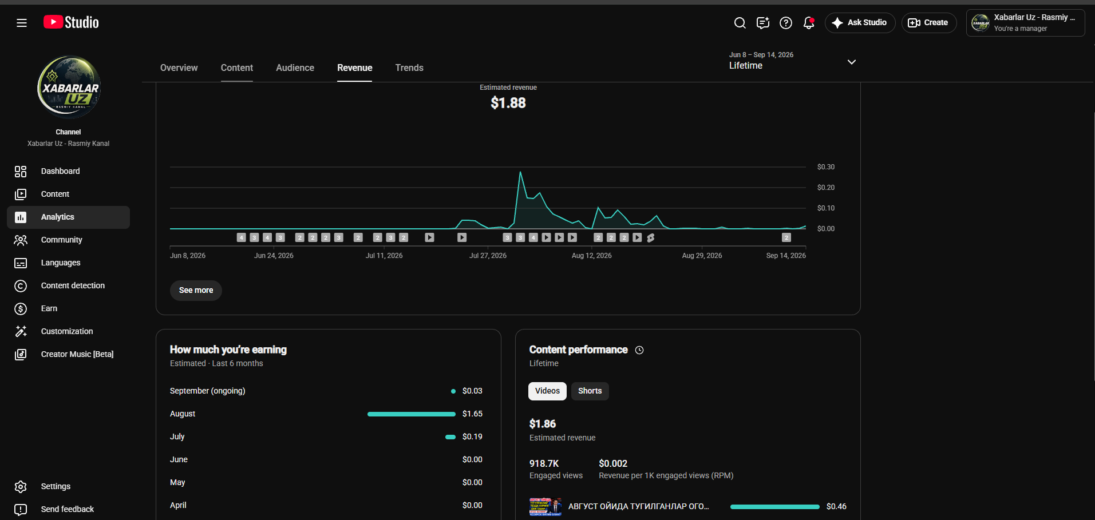This screenshot has height=520, width=1095.
Task: Open the АВГУСТ ОЙИДА ТУГИЛГАНЛАР video title
Action: [638, 506]
